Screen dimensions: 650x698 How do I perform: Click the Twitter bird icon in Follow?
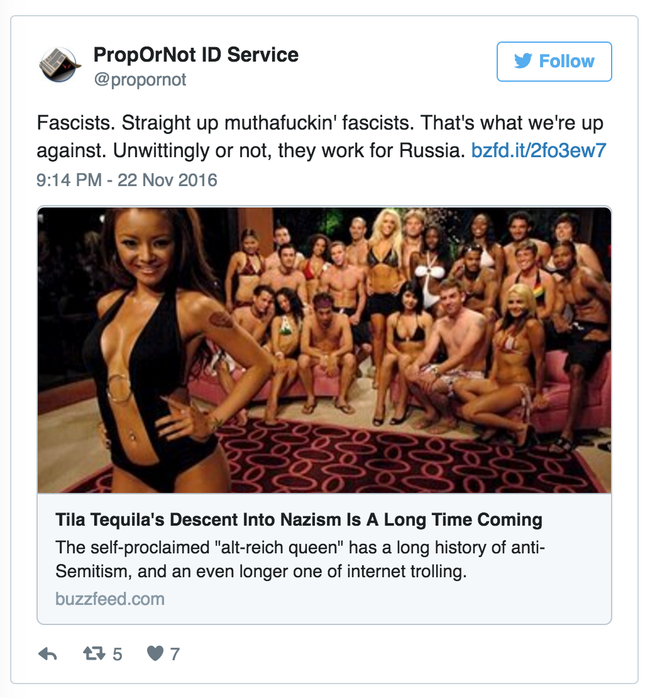[523, 61]
